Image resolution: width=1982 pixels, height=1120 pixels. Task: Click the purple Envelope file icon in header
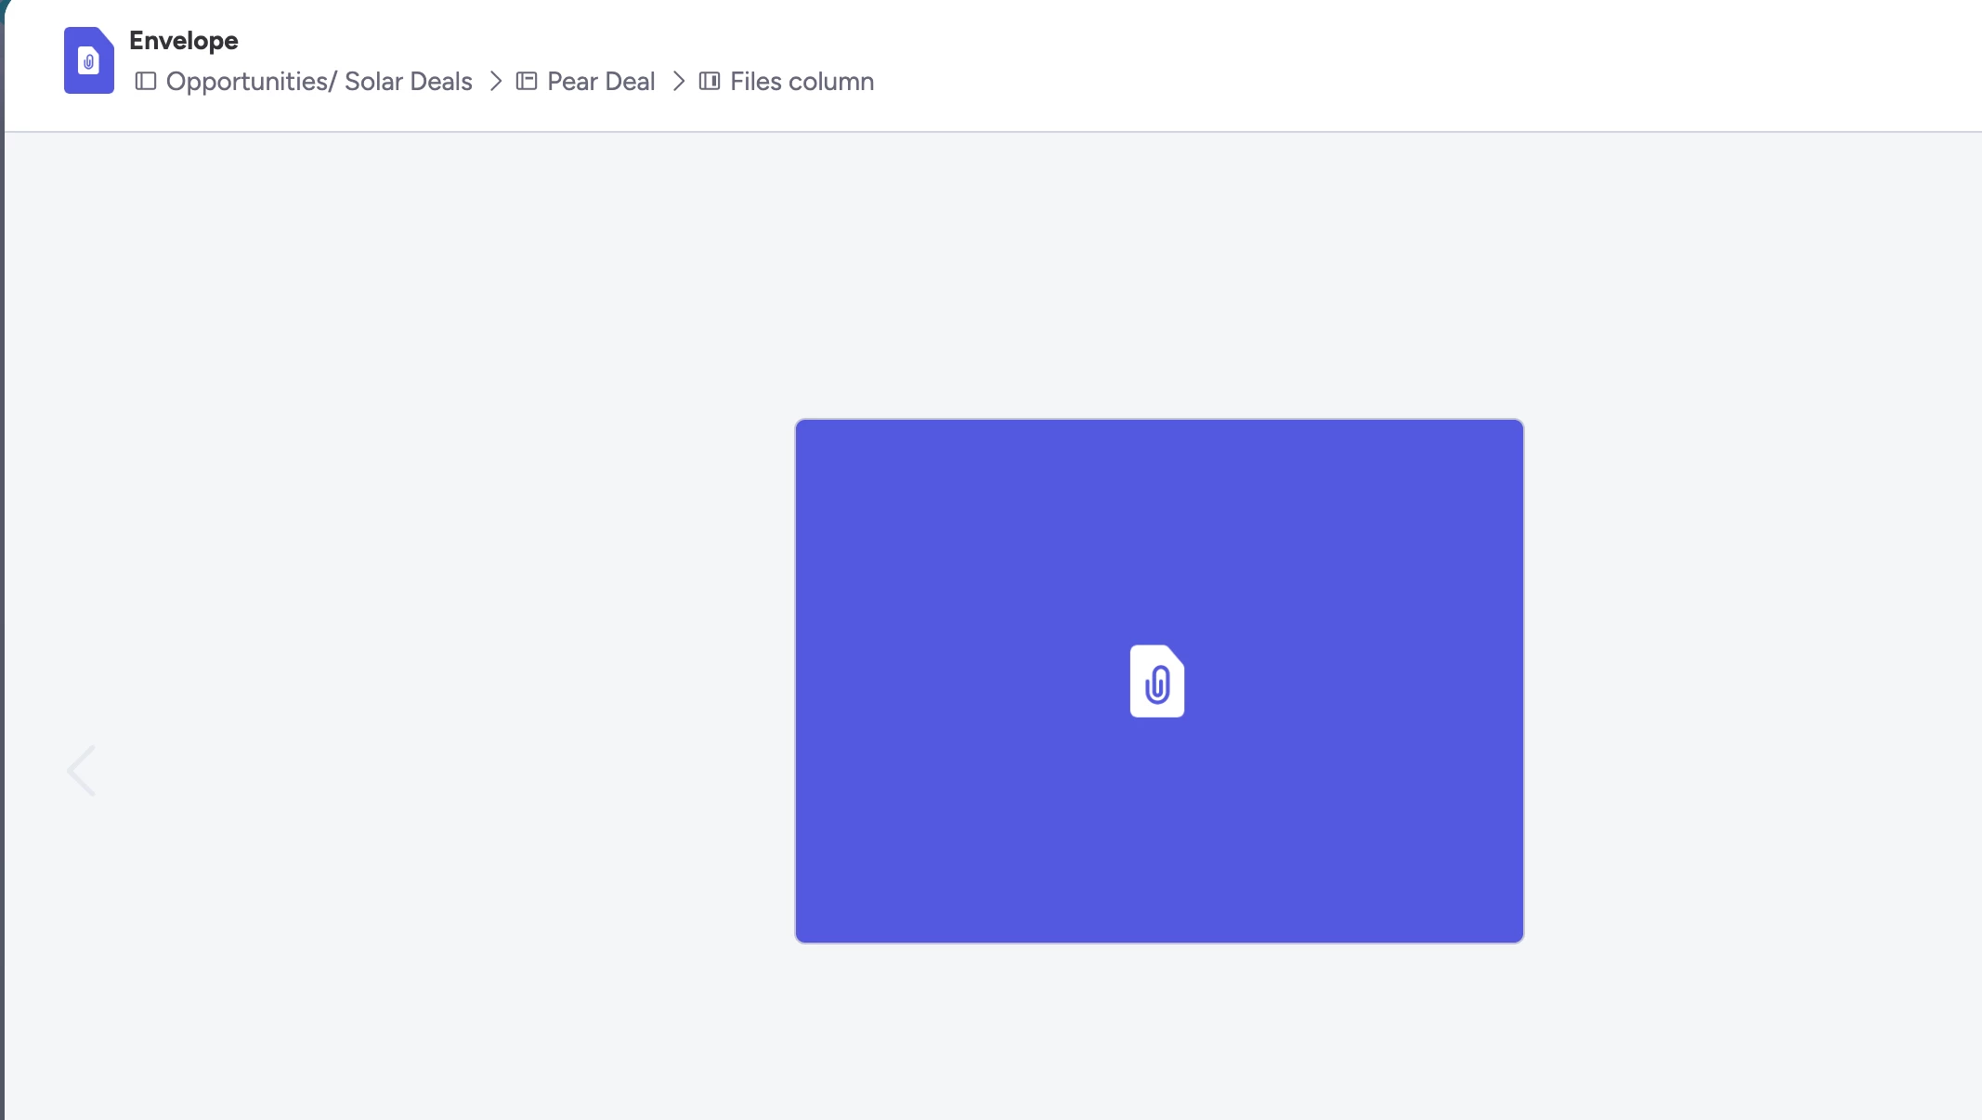89,60
